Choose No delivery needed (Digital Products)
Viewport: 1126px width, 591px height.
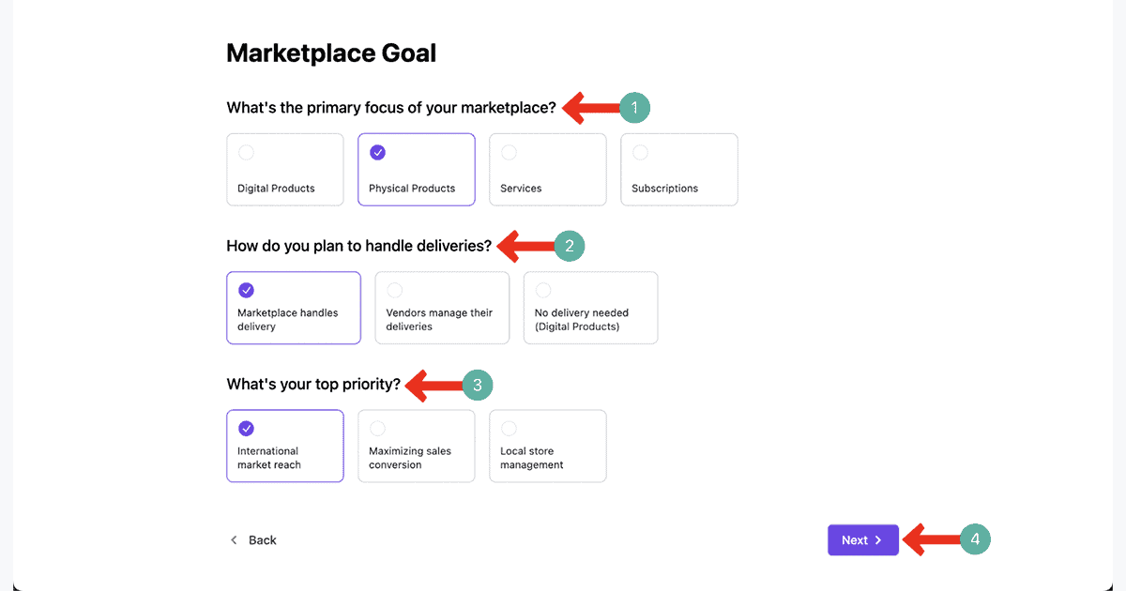(x=590, y=308)
